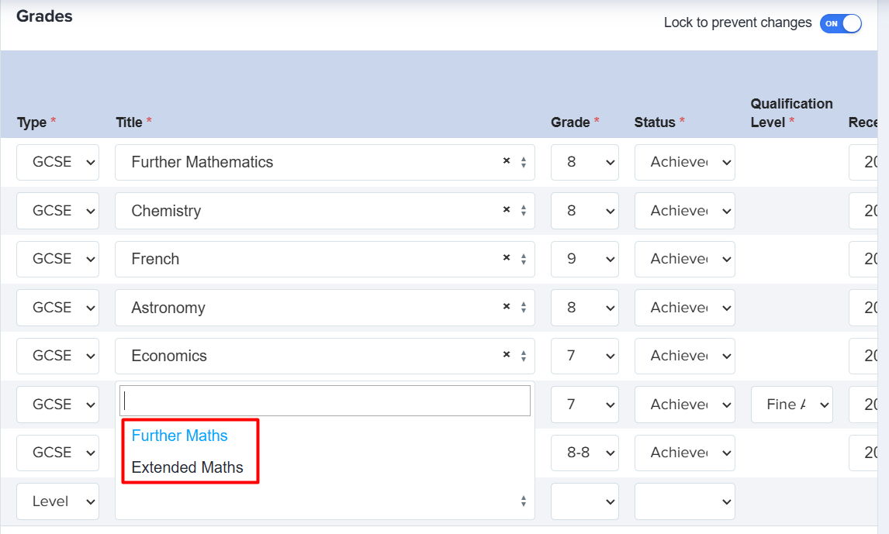Choose Extended Maths option

[x=188, y=467]
